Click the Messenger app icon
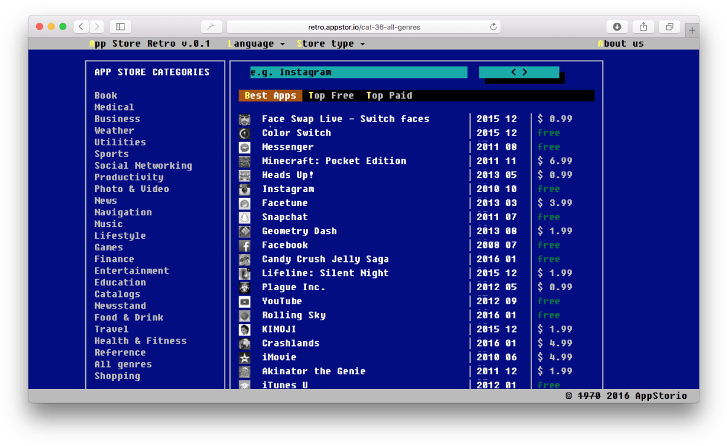727x446 pixels. point(244,147)
